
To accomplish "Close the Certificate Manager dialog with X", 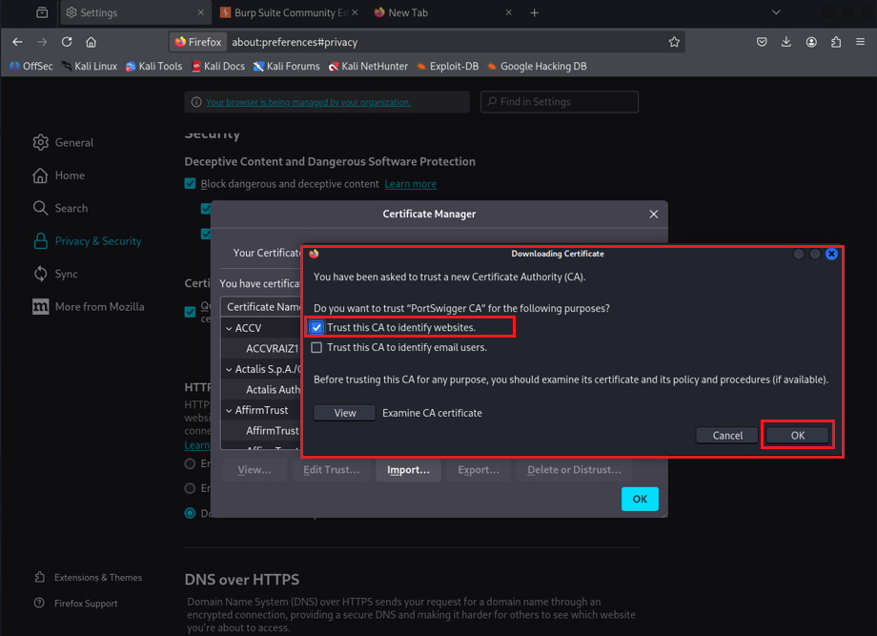I will coord(653,215).
